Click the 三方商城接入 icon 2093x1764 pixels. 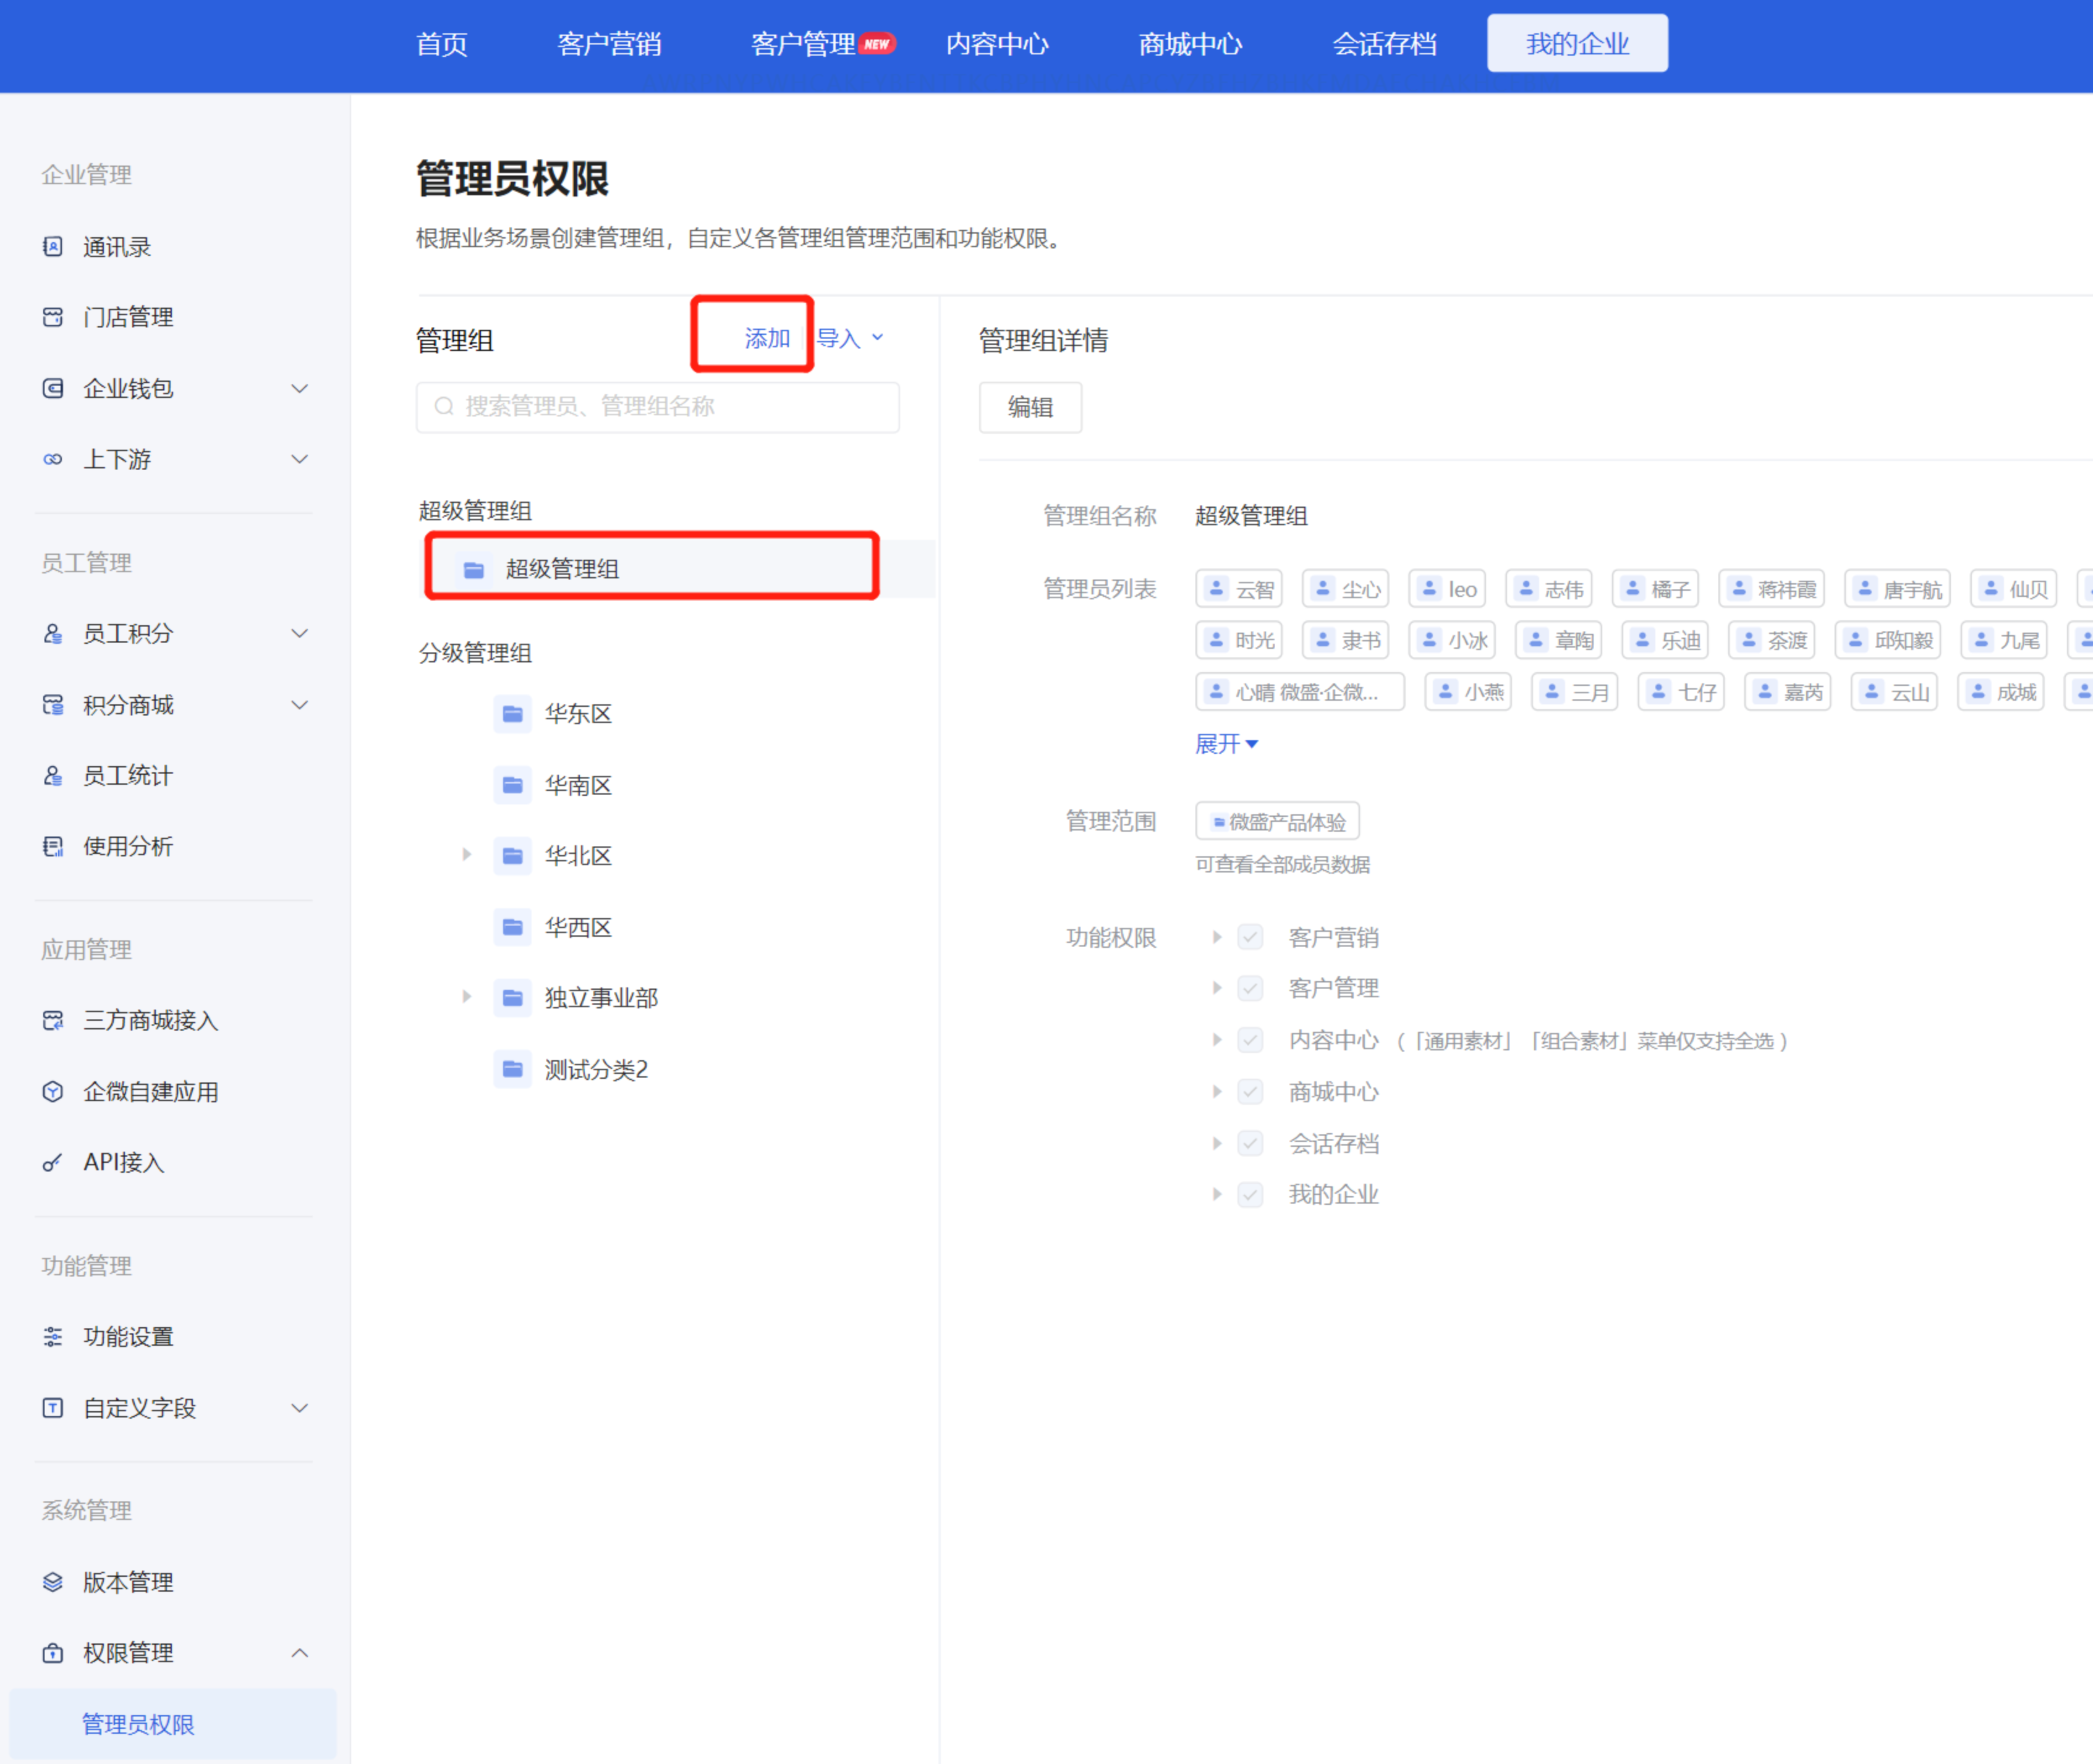[x=53, y=1020]
